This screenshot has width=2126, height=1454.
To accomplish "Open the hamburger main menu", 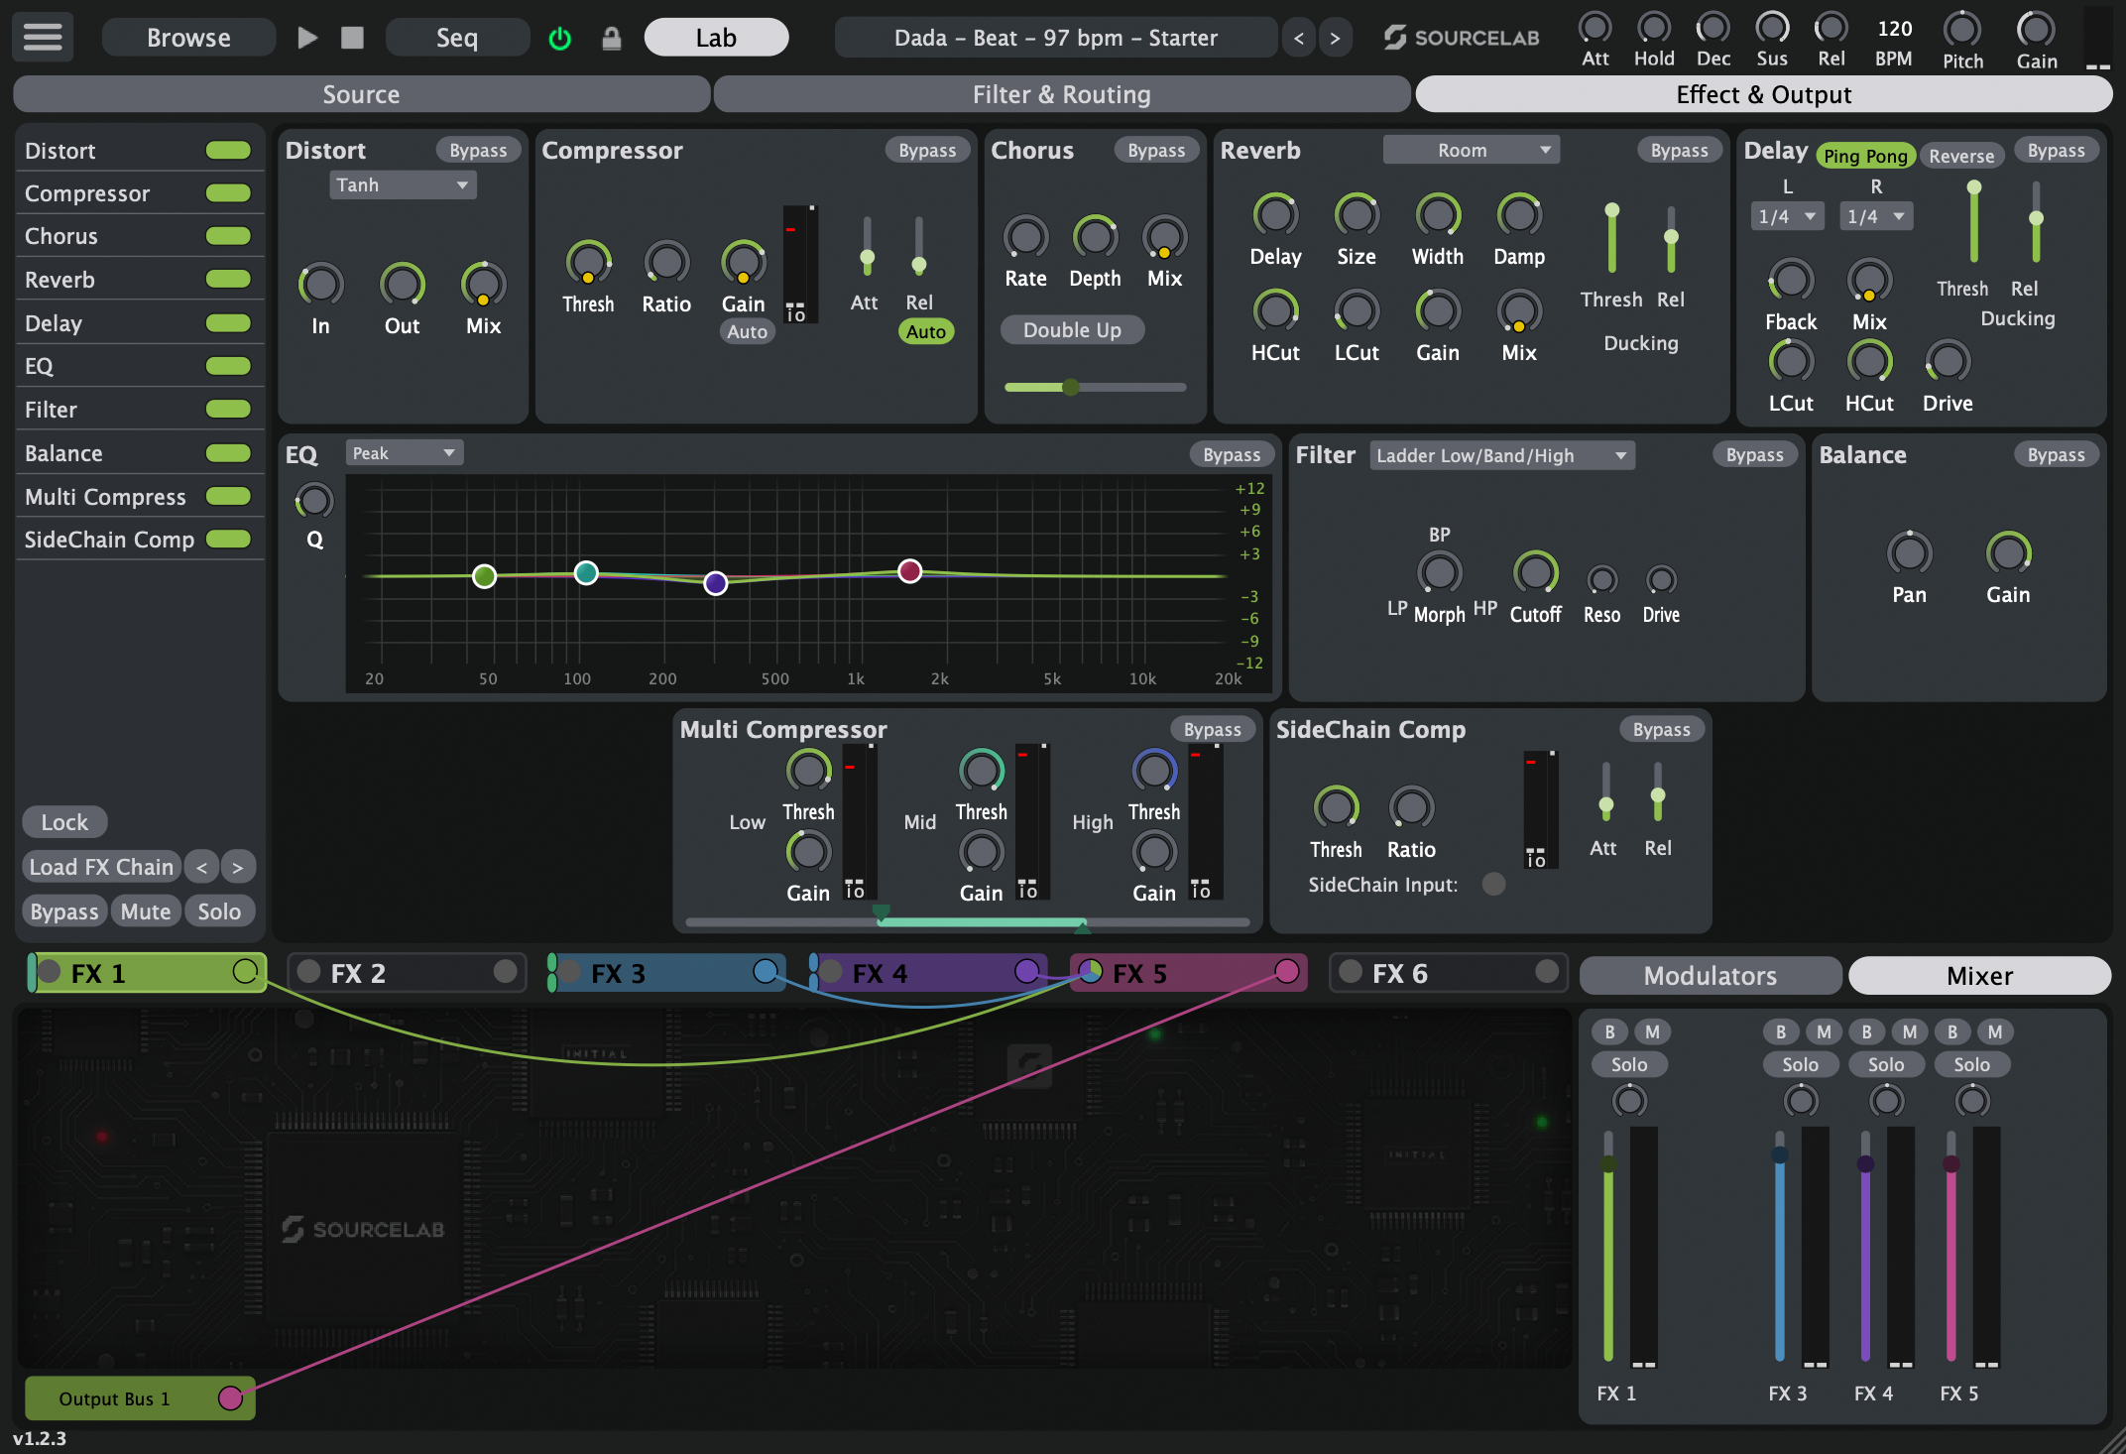I will (x=43, y=38).
